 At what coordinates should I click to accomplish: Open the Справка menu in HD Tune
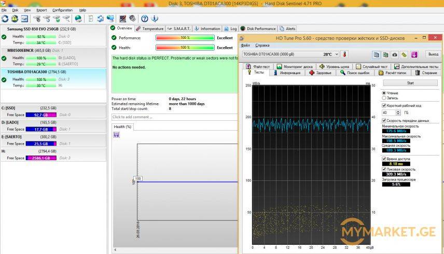pyautogui.click(x=262, y=45)
